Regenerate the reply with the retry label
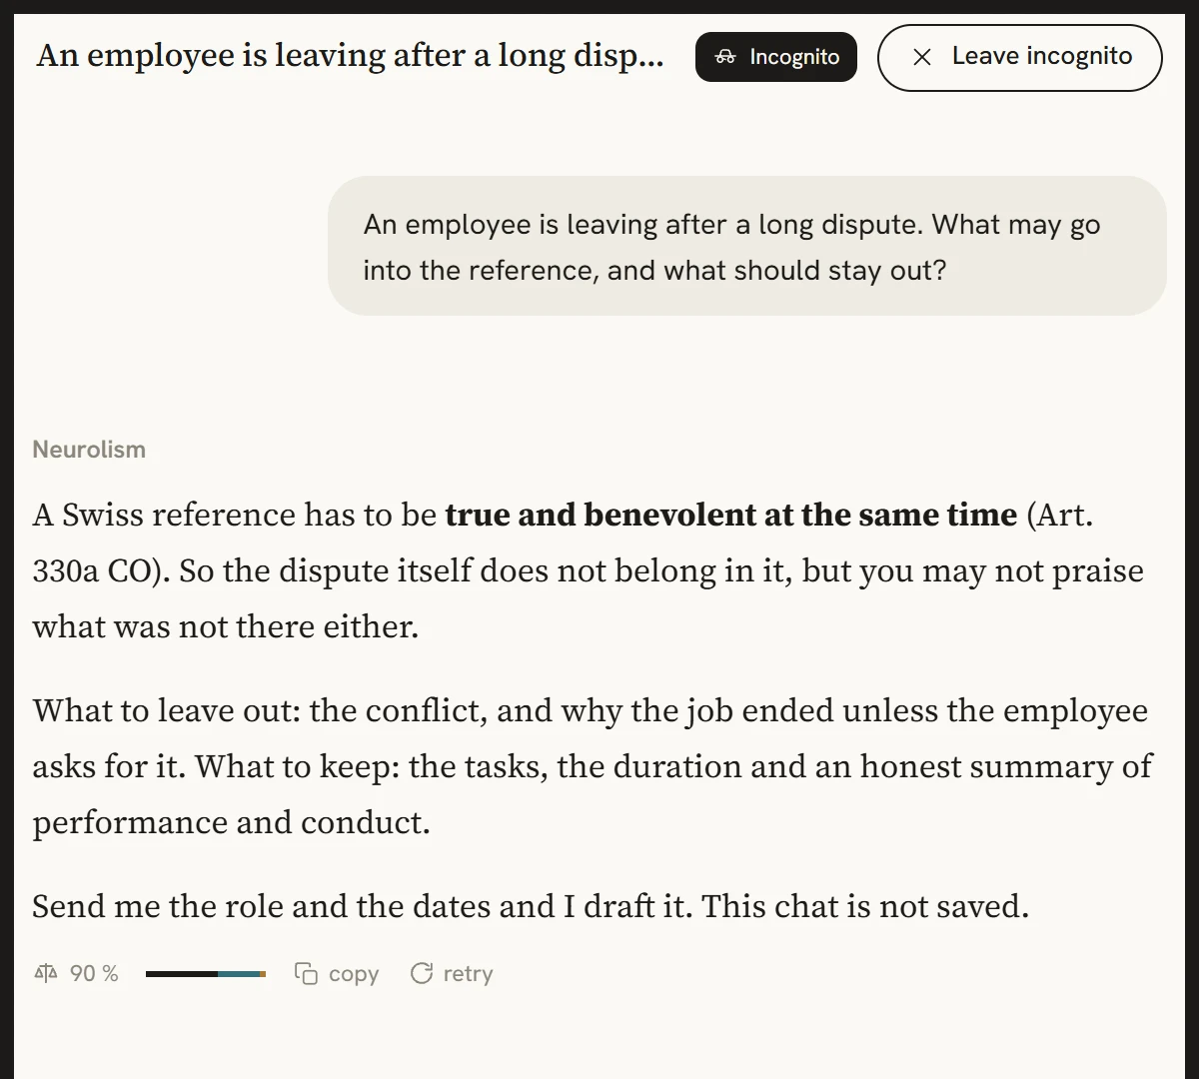 [x=468, y=974]
